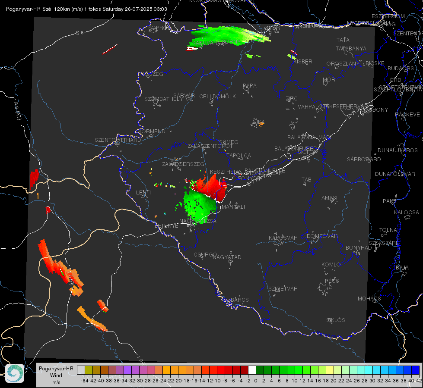Click the SZIGETVAR city label
The width and height of the screenshot is (423, 388).
[283, 289]
